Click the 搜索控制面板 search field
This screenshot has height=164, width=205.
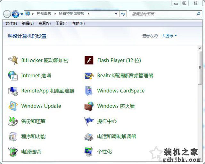163,14
